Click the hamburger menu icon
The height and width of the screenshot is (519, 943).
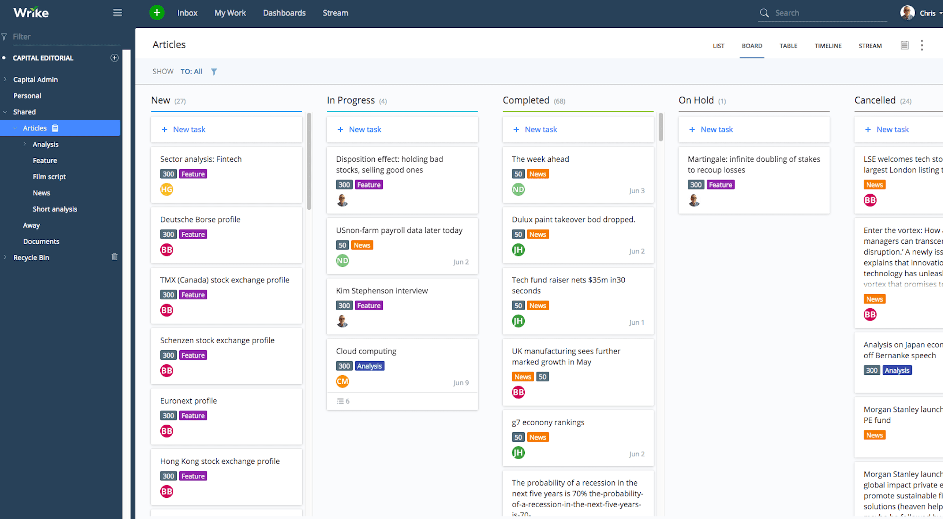[x=117, y=13]
